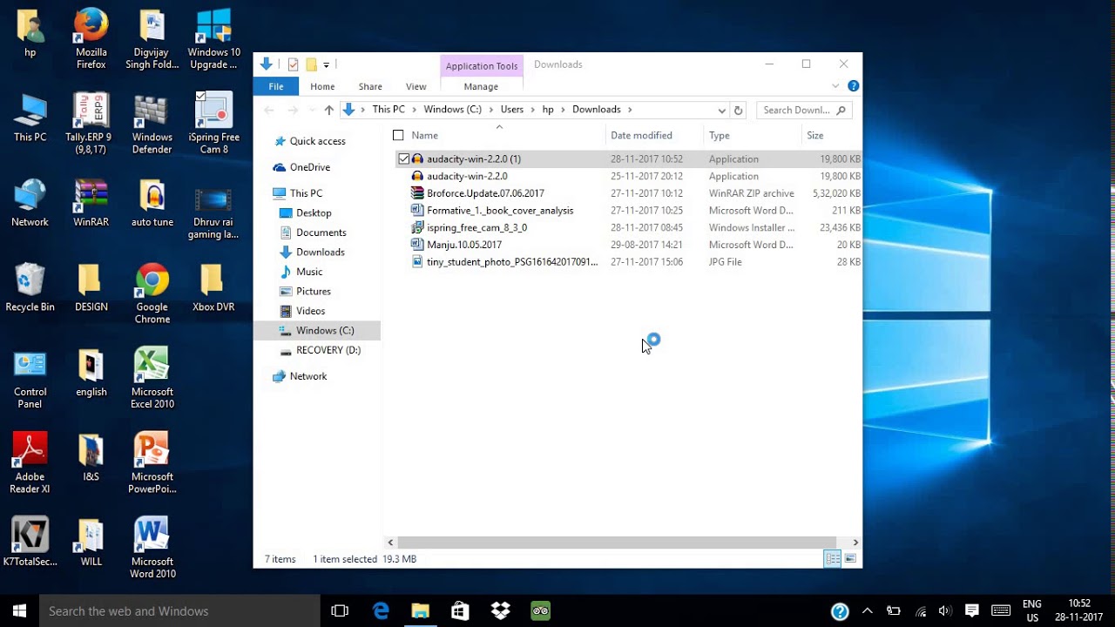Open Explorer help question mark icon

click(853, 86)
